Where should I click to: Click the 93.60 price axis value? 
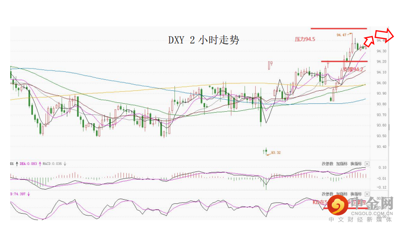coord(381,125)
